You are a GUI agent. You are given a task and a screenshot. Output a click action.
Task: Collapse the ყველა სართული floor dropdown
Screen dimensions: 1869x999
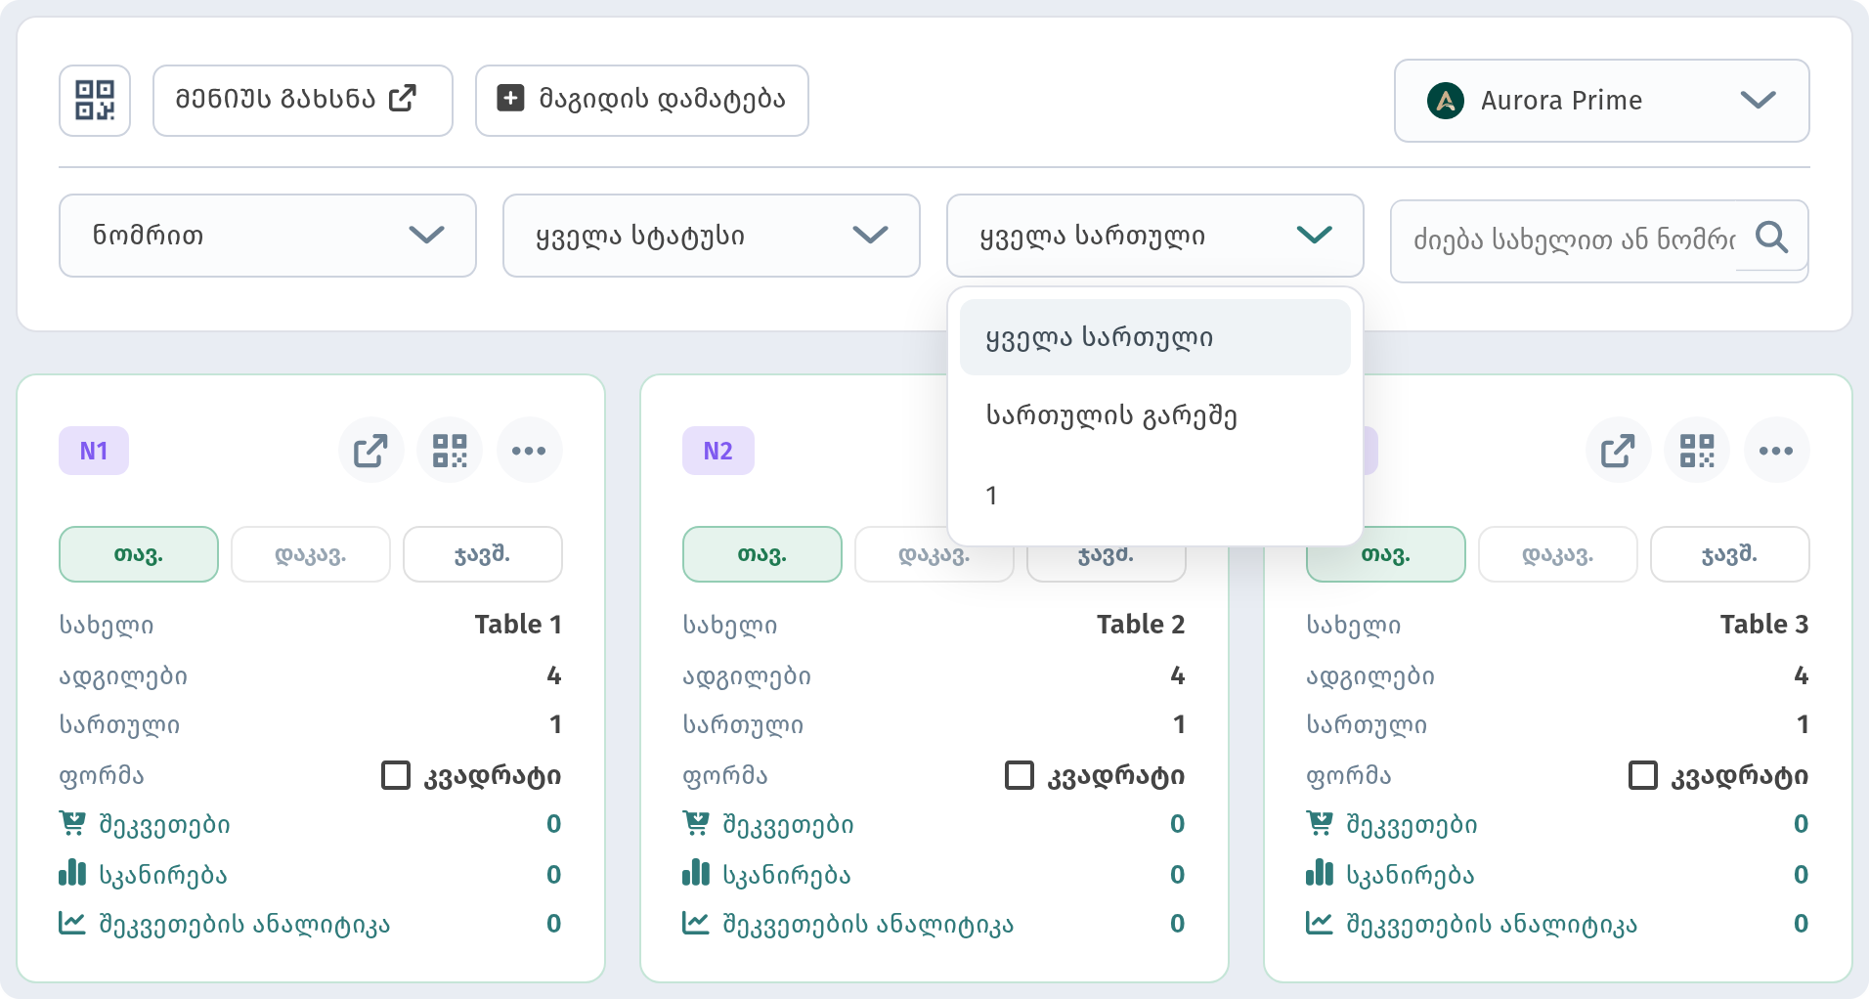point(1155,236)
